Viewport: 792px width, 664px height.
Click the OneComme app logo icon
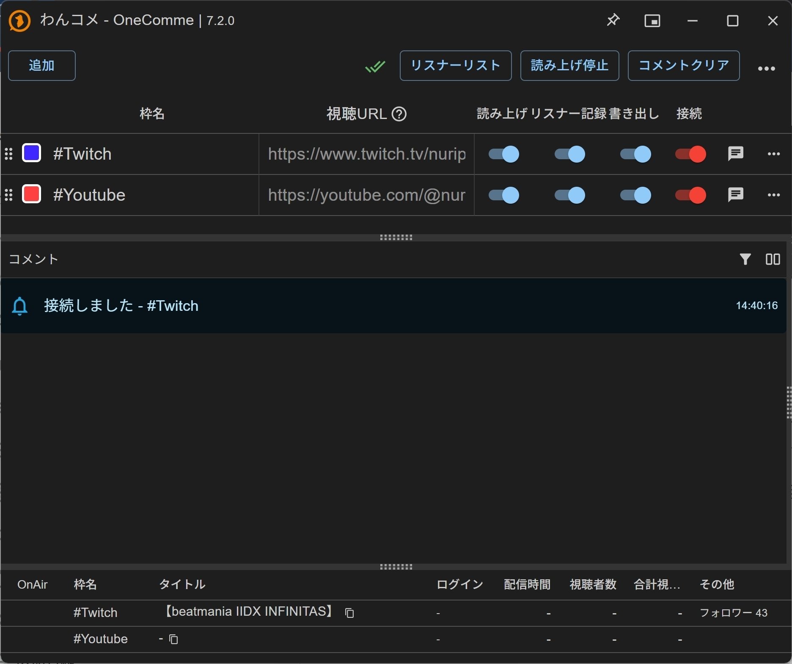(19, 21)
